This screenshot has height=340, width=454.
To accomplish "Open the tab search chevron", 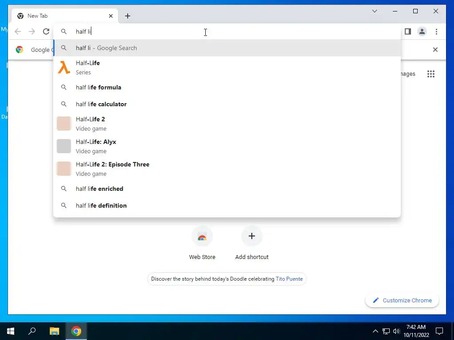I will click(374, 11).
